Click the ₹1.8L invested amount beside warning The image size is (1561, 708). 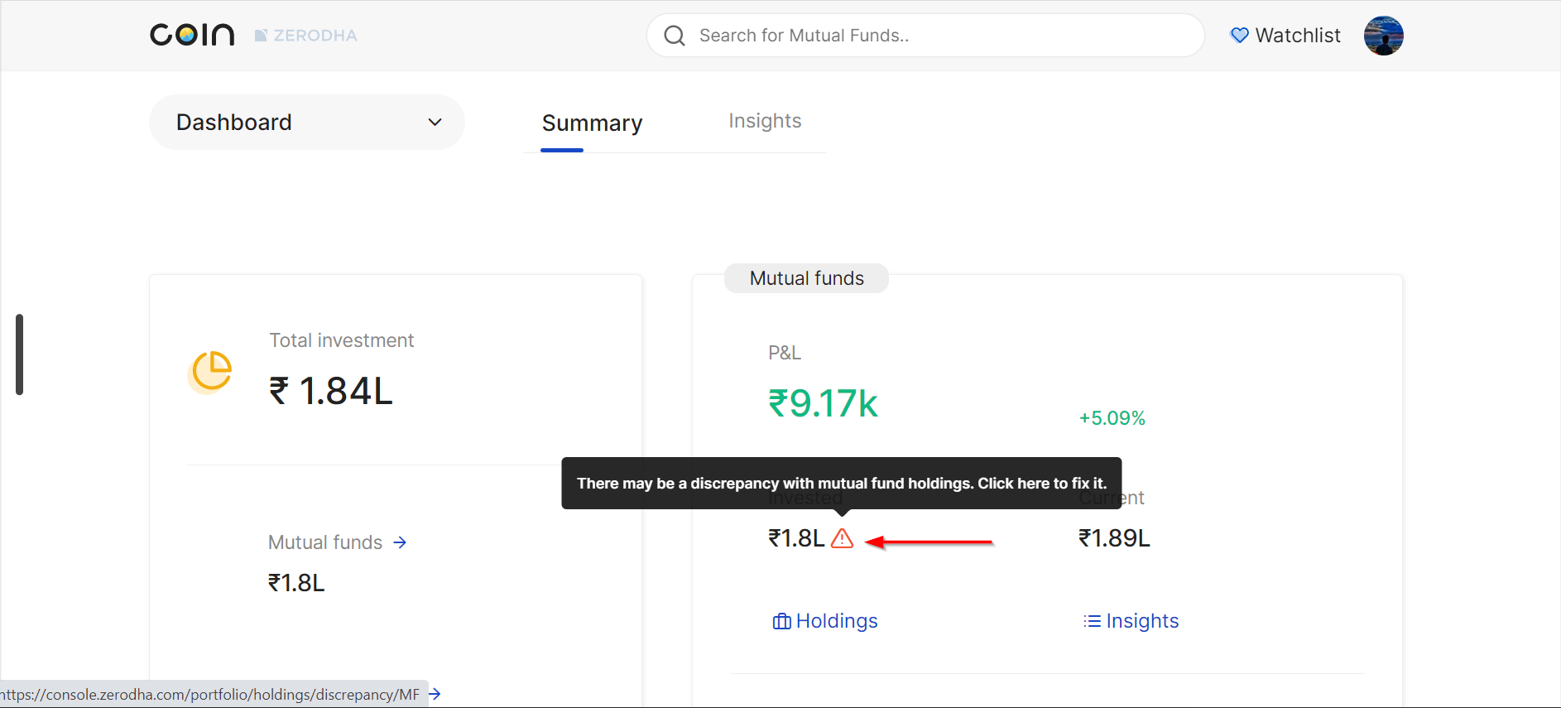(x=796, y=538)
